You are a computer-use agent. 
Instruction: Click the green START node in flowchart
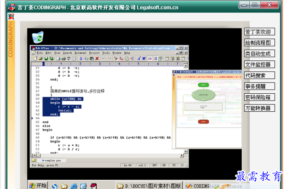204,85
